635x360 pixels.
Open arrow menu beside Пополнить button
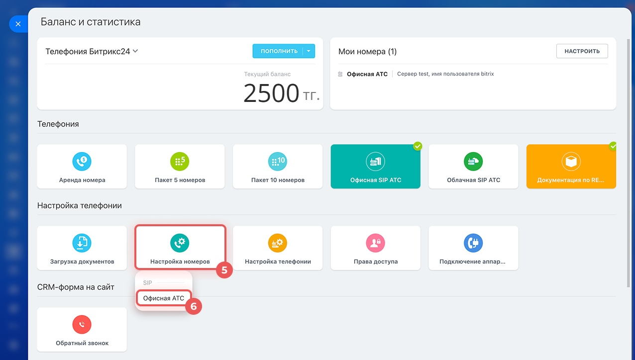click(309, 51)
